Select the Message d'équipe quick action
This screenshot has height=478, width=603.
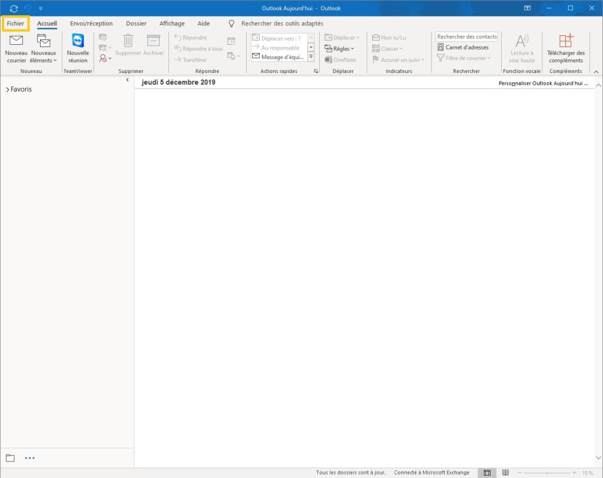[x=279, y=57]
